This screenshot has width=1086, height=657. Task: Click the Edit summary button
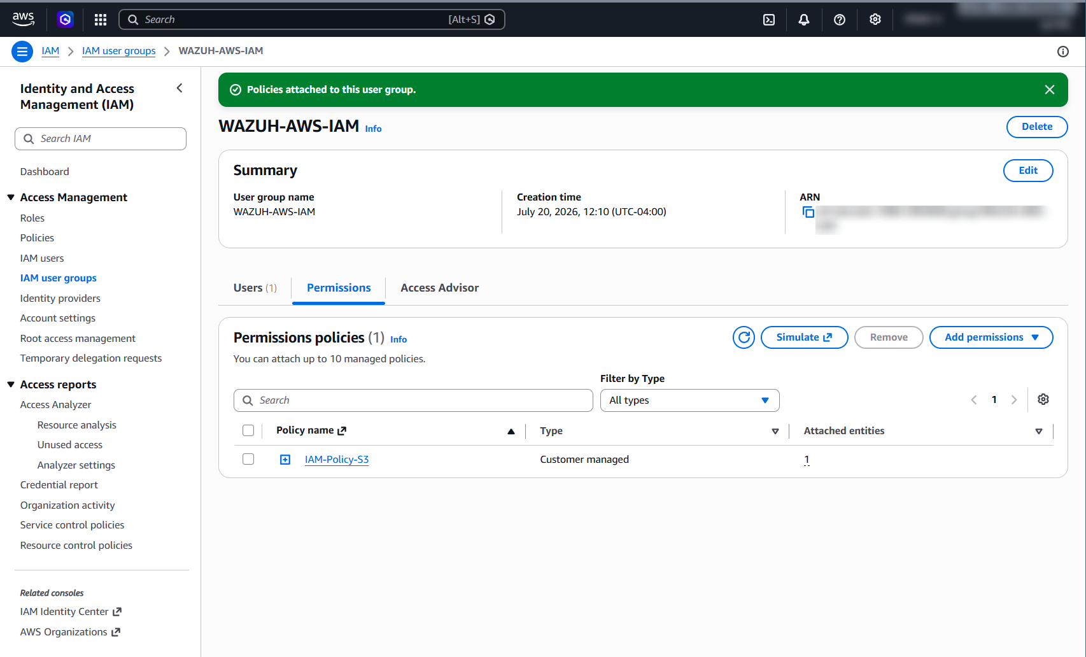(1028, 171)
